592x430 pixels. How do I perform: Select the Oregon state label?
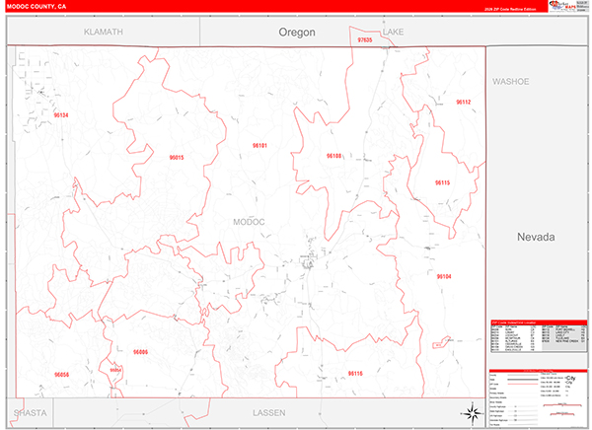coord(297,33)
